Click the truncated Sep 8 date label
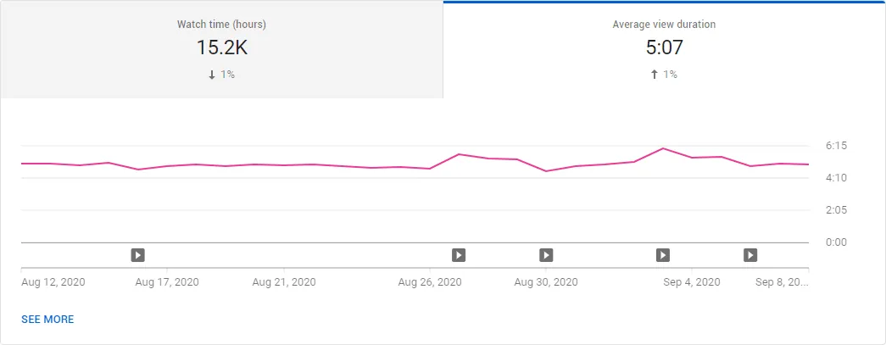This screenshot has height=345, width=886. (x=782, y=281)
